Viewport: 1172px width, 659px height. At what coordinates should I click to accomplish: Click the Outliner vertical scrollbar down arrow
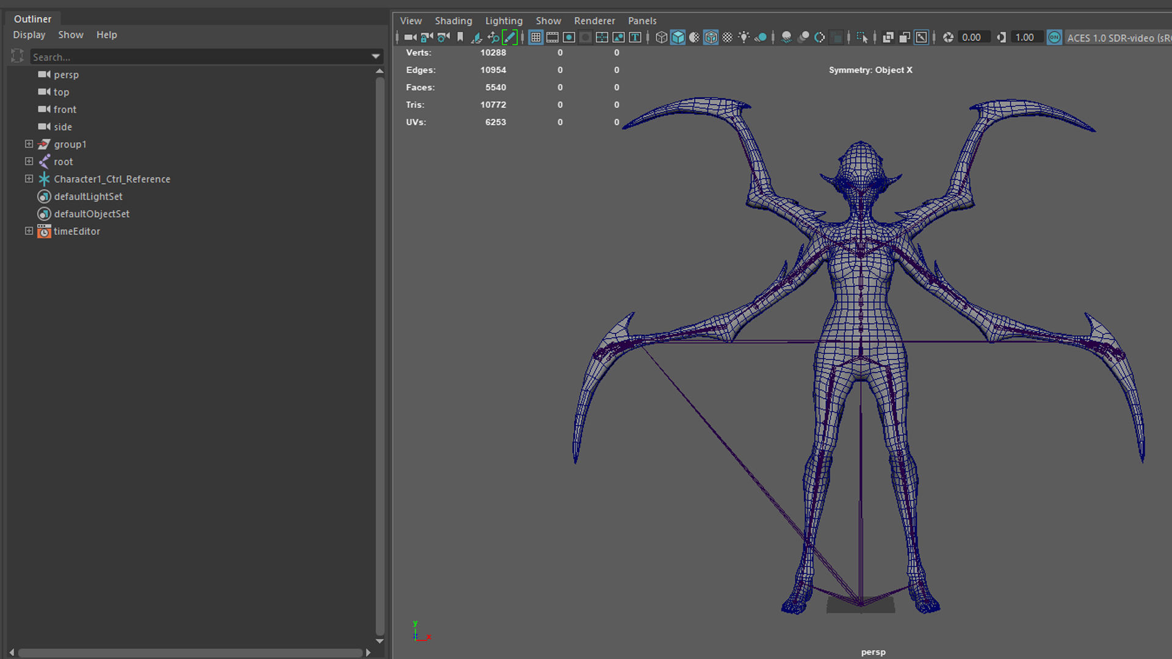380,641
